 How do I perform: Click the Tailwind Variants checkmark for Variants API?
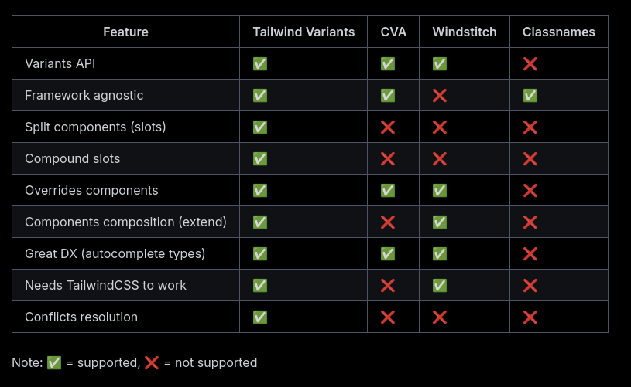click(x=260, y=64)
